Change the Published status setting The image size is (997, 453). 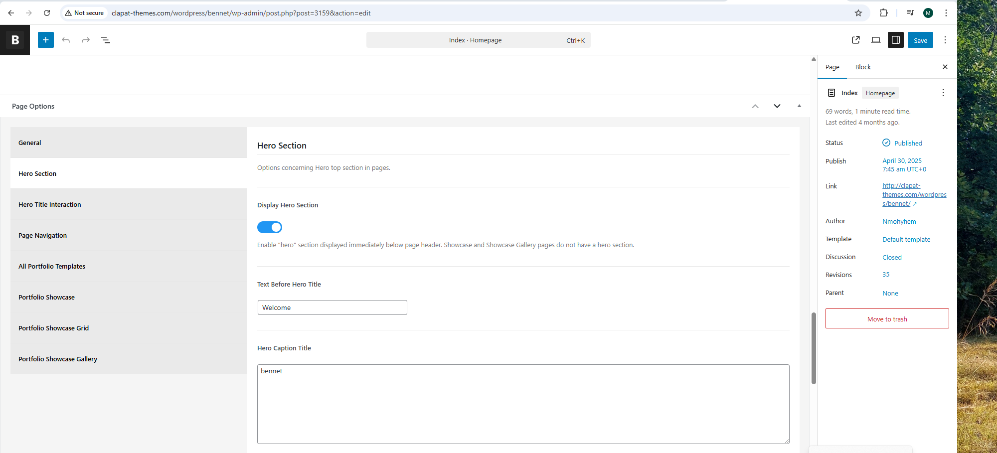pyautogui.click(x=908, y=143)
